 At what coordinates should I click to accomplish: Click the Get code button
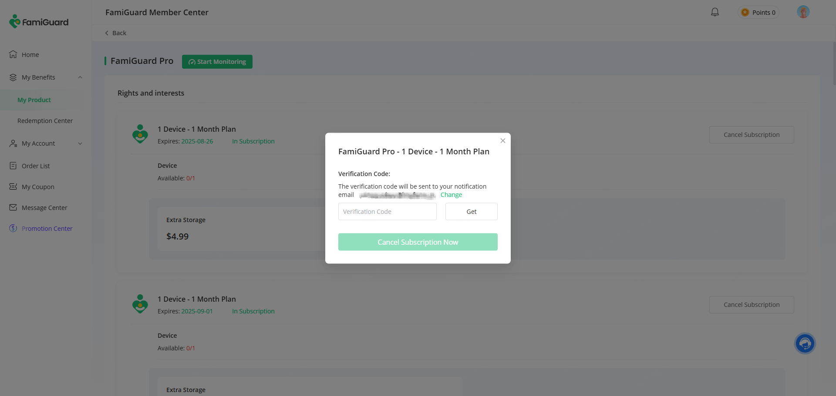pos(471,212)
